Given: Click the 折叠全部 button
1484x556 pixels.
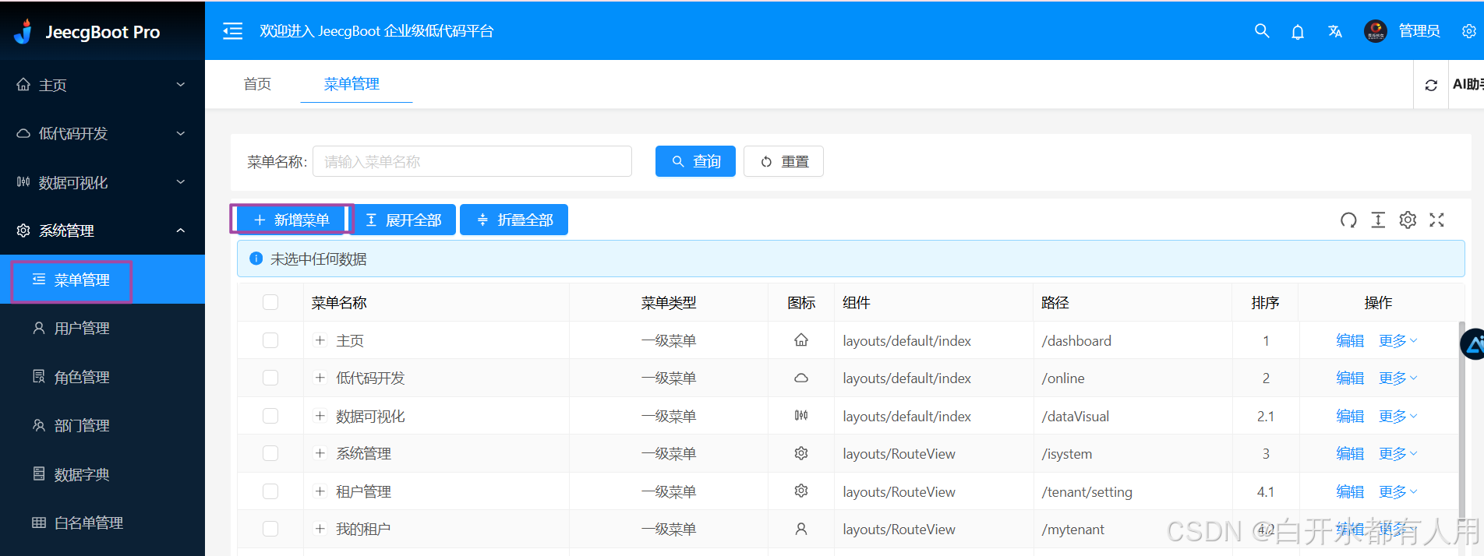Looking at the screenshot, I should coord(514,220).
